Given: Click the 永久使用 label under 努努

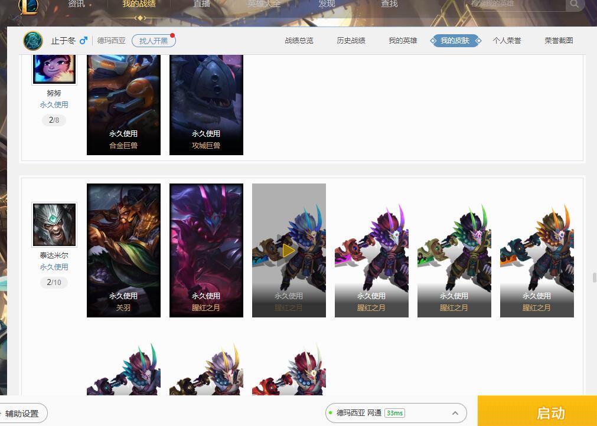Looking at the screenshot, I should [54, 104].
